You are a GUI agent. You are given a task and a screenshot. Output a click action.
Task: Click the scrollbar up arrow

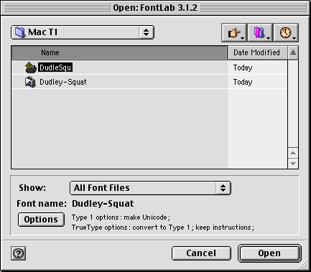click(293, 153)
